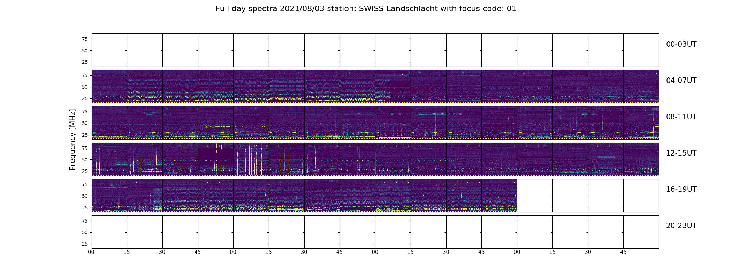Click the leftmost 00 time-axis tick label

(91, 252)
